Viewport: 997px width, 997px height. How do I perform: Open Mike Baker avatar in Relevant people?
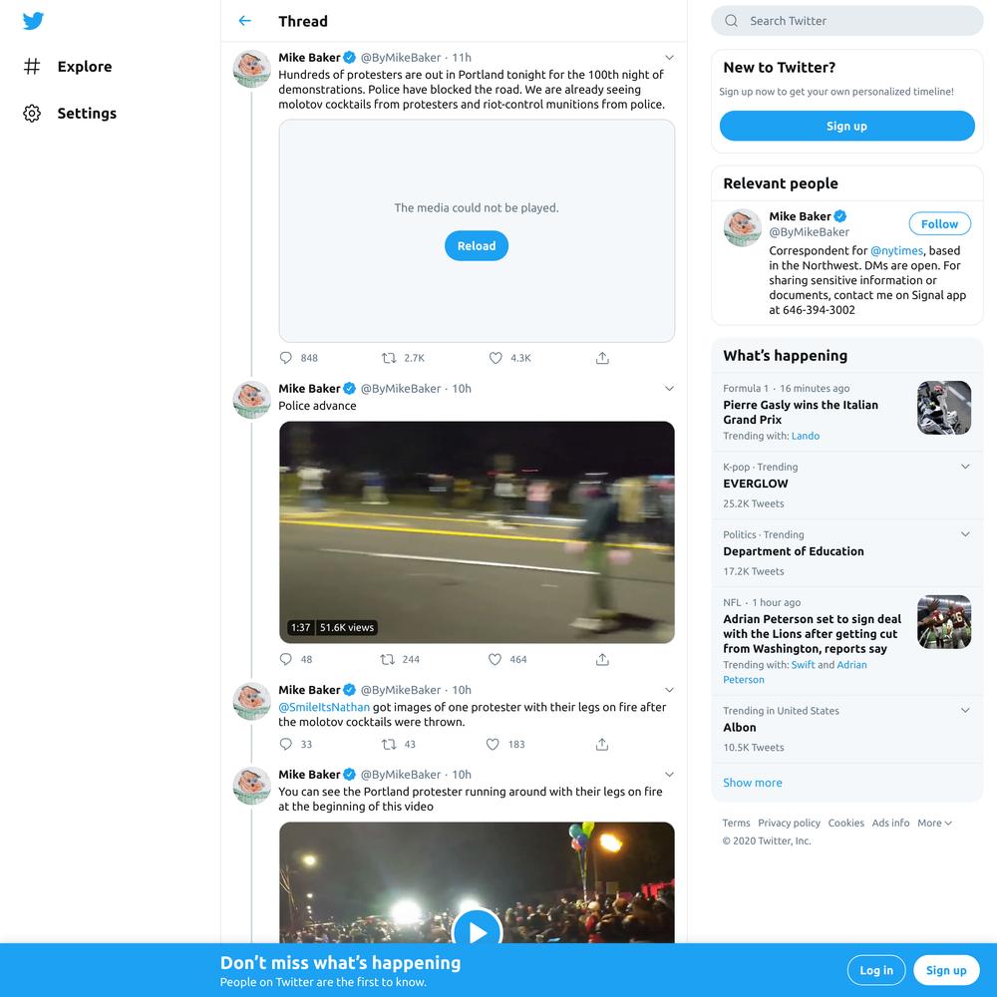742,227
